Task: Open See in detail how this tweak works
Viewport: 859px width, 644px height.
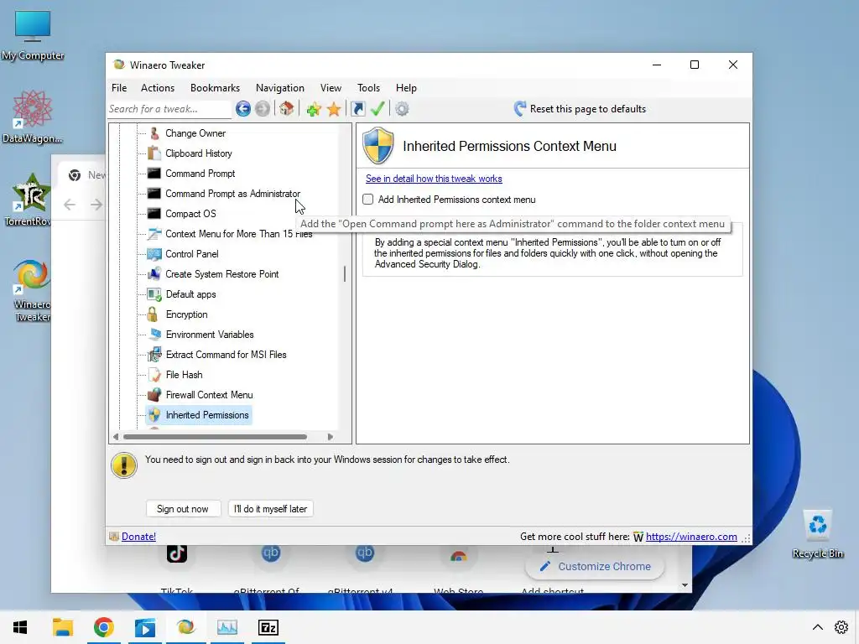Action: [x=434, y=179]
